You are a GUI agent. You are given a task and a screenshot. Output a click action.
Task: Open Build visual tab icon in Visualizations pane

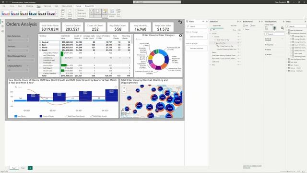click(x=267, y=28)
